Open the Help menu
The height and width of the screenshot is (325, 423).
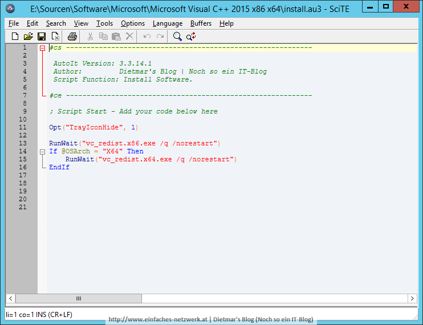[226, 23]
